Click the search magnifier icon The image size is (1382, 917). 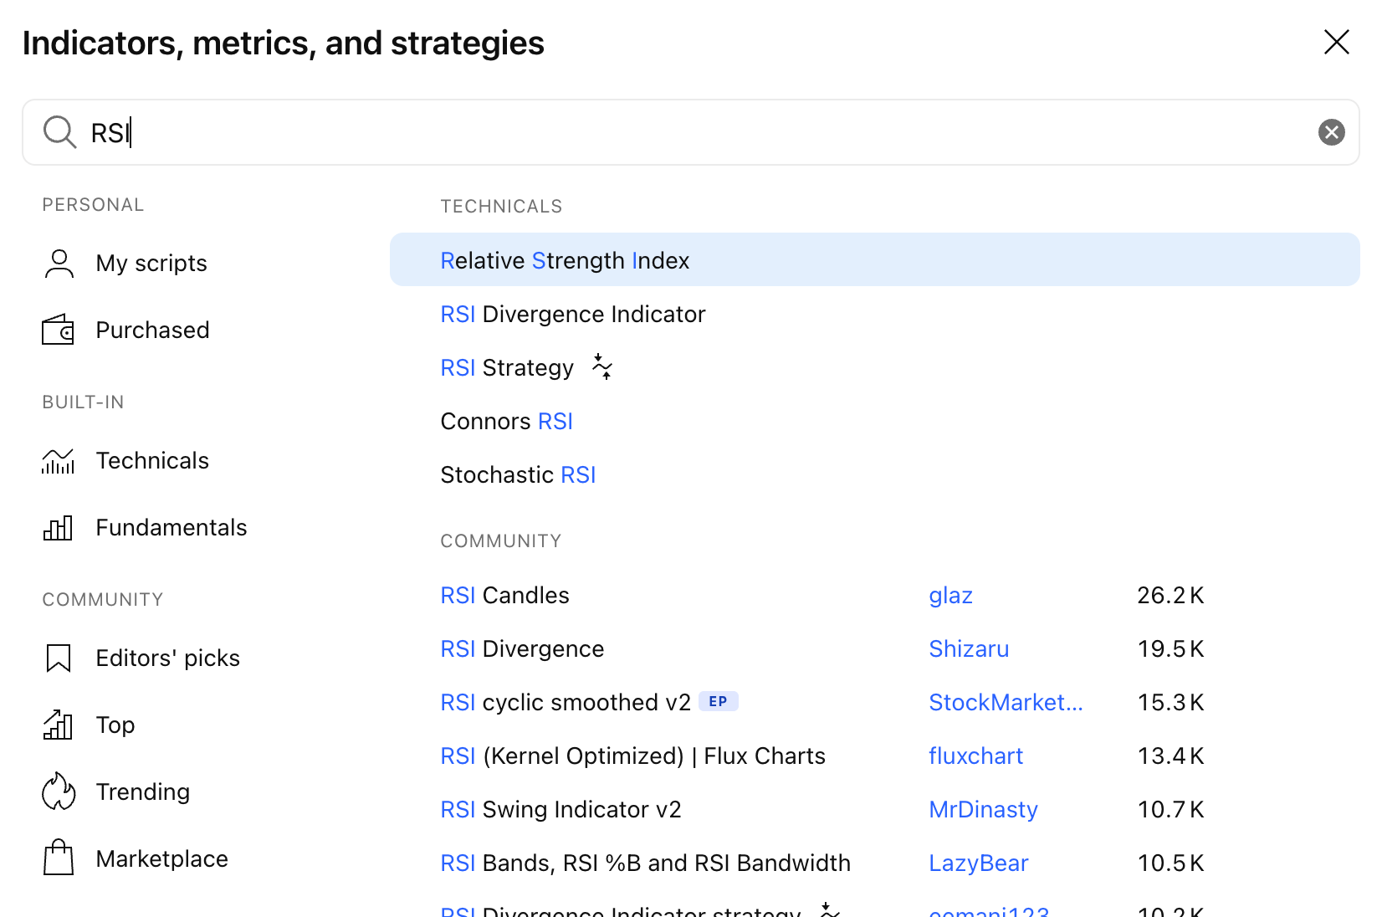click(x=59, y=132)
